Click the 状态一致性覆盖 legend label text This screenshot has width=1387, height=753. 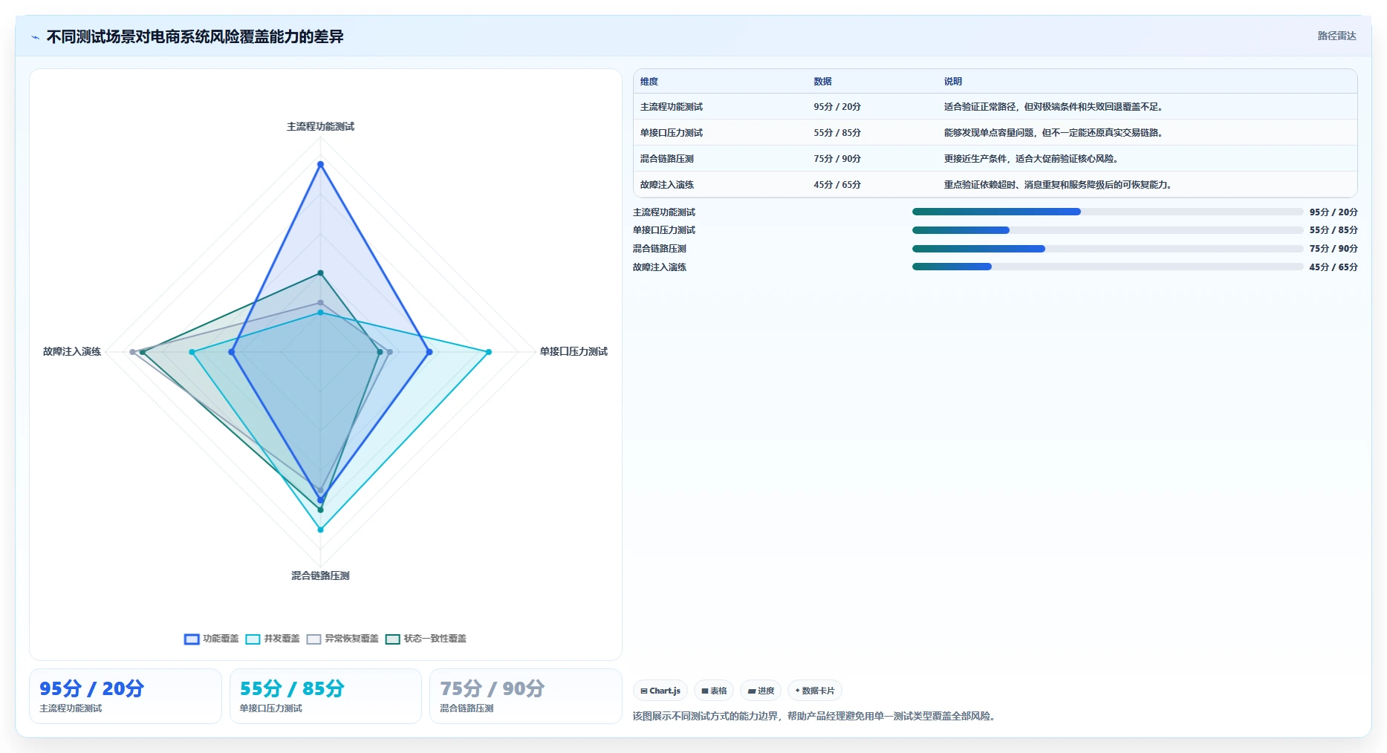(x=435, y=639)
